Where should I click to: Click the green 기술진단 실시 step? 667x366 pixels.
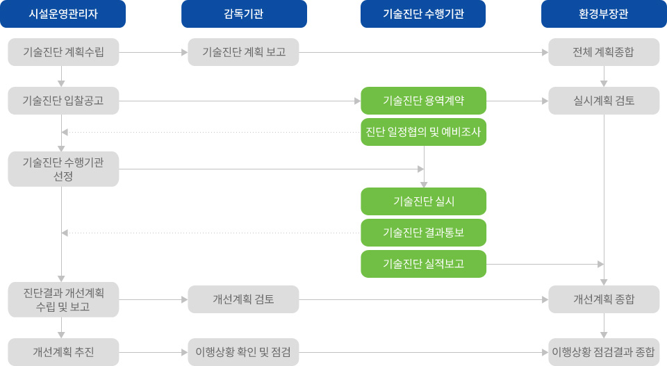(424, 201)
